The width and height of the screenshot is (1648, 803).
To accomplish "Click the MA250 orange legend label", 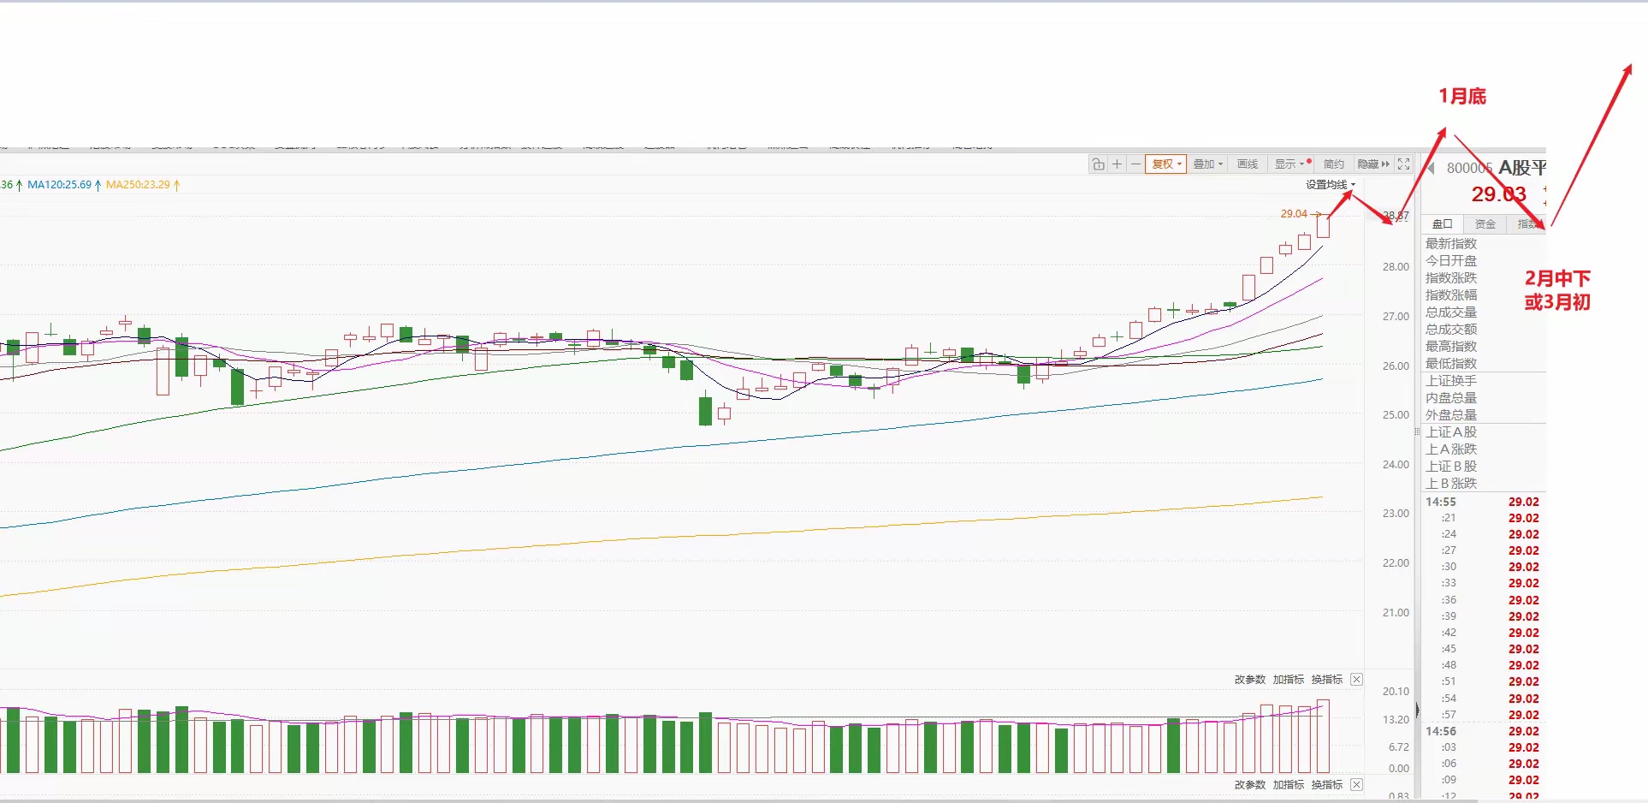I will click(x=138, y=185).
